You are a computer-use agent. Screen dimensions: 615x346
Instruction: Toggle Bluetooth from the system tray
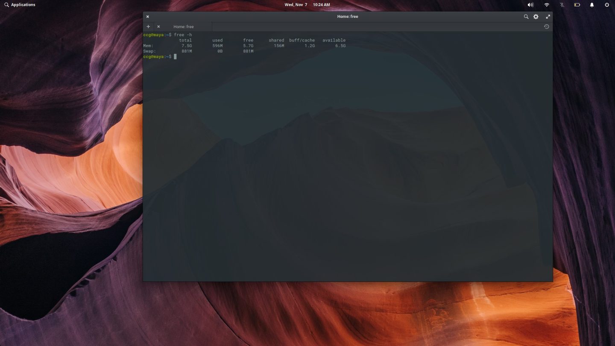562,4
